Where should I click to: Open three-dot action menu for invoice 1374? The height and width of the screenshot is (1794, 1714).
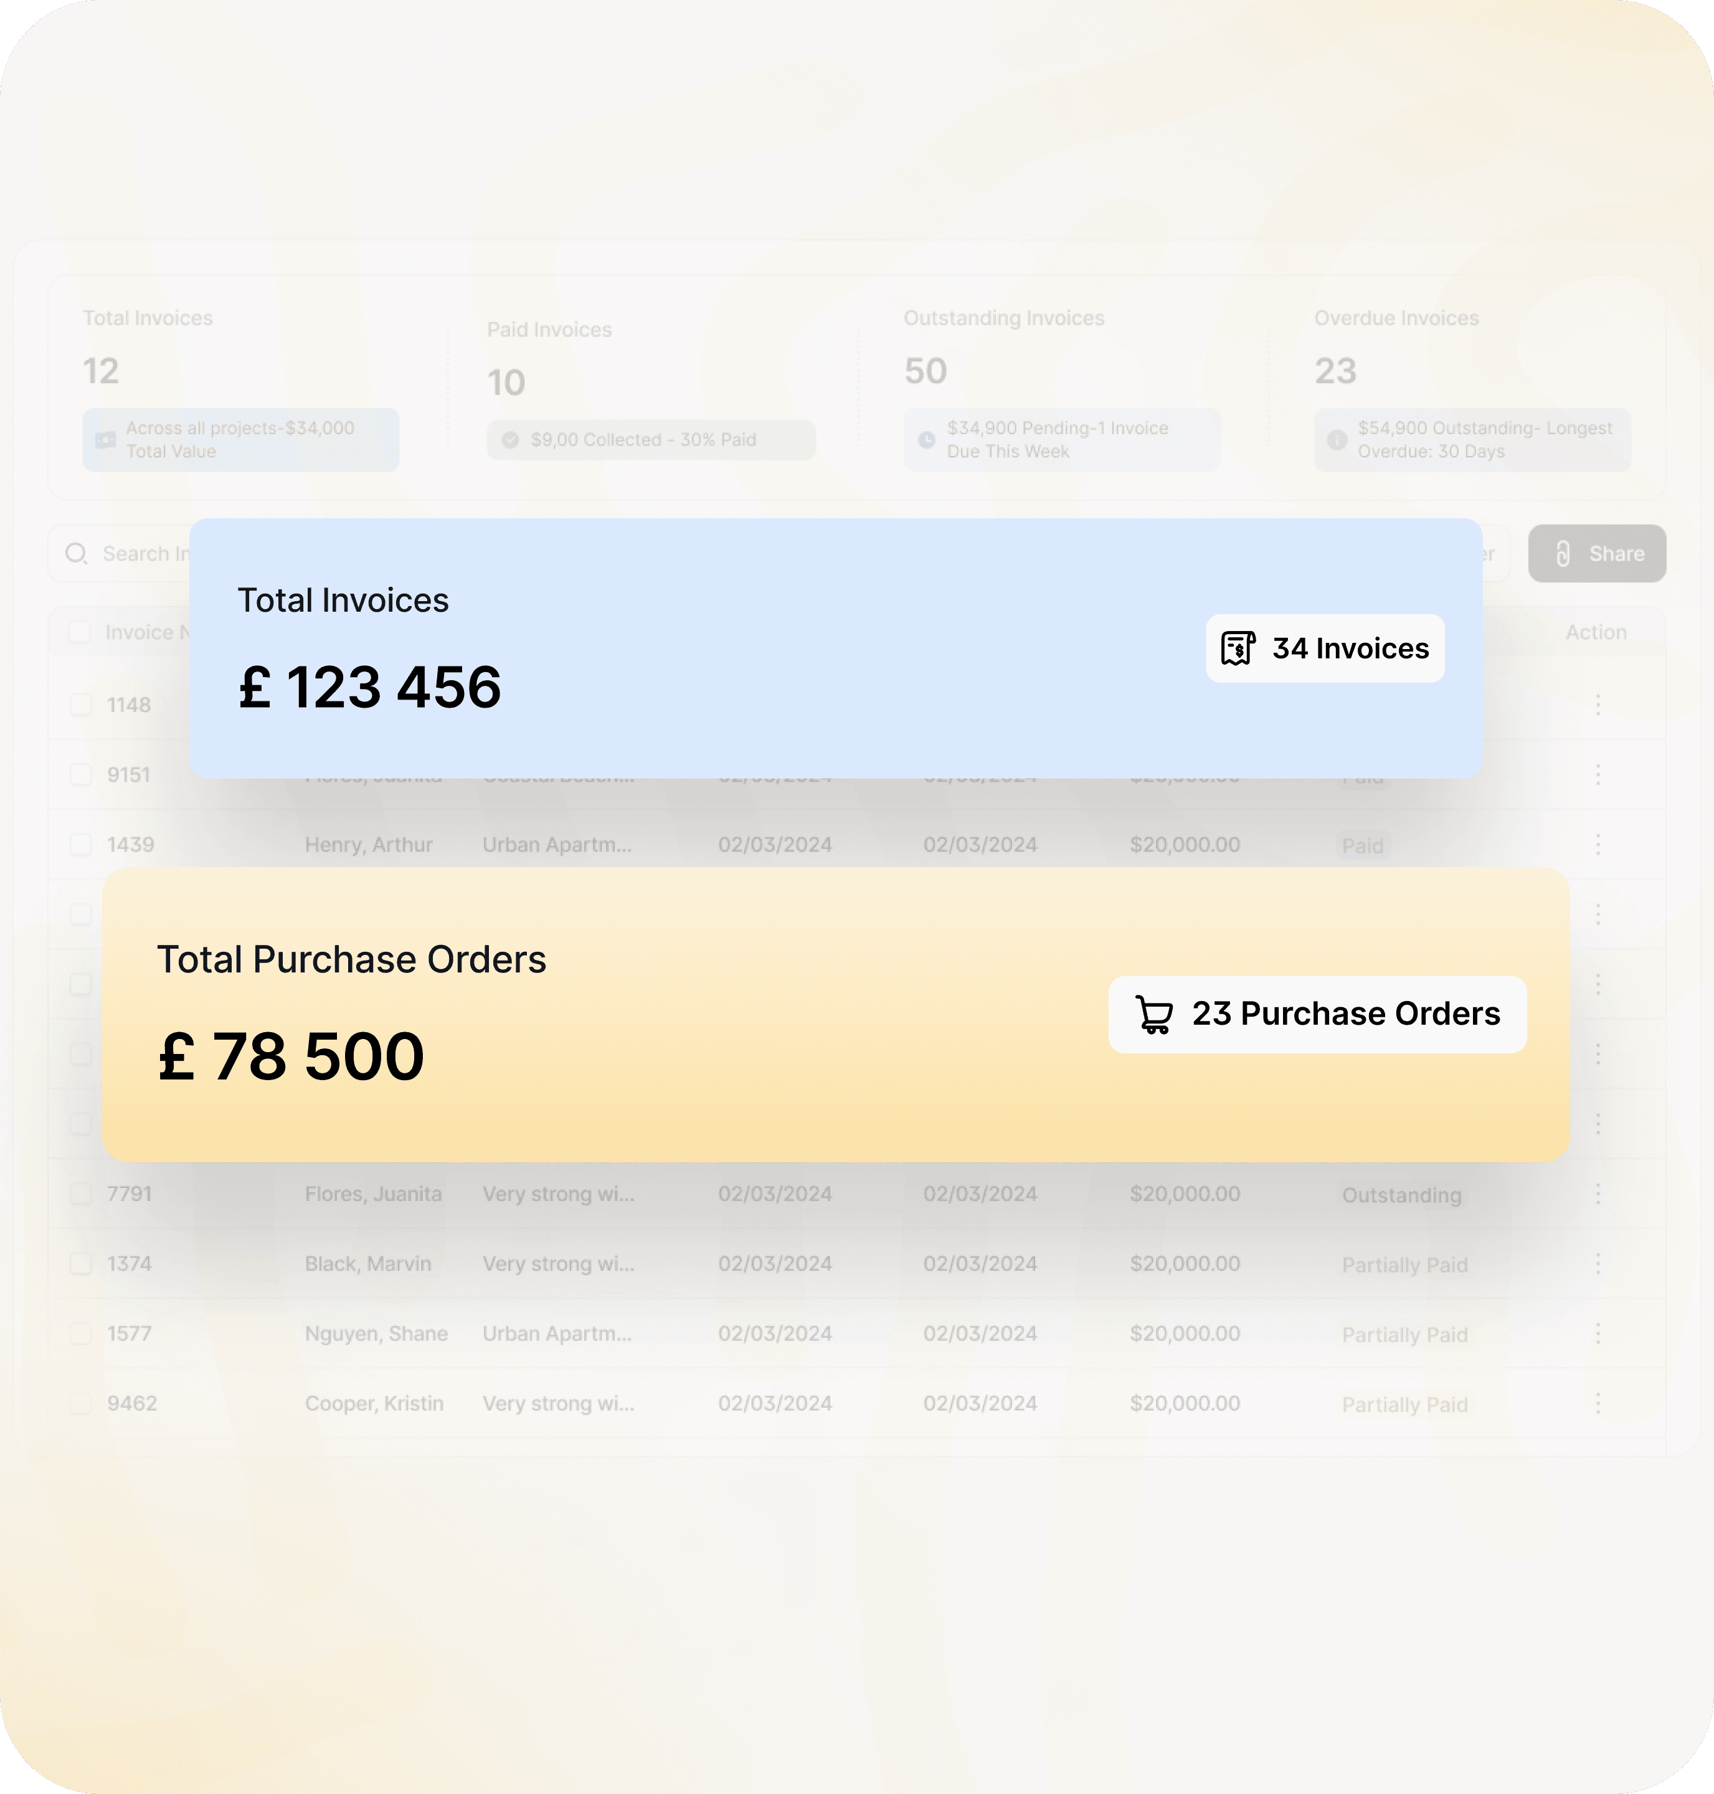[x=1598, y=1264]
